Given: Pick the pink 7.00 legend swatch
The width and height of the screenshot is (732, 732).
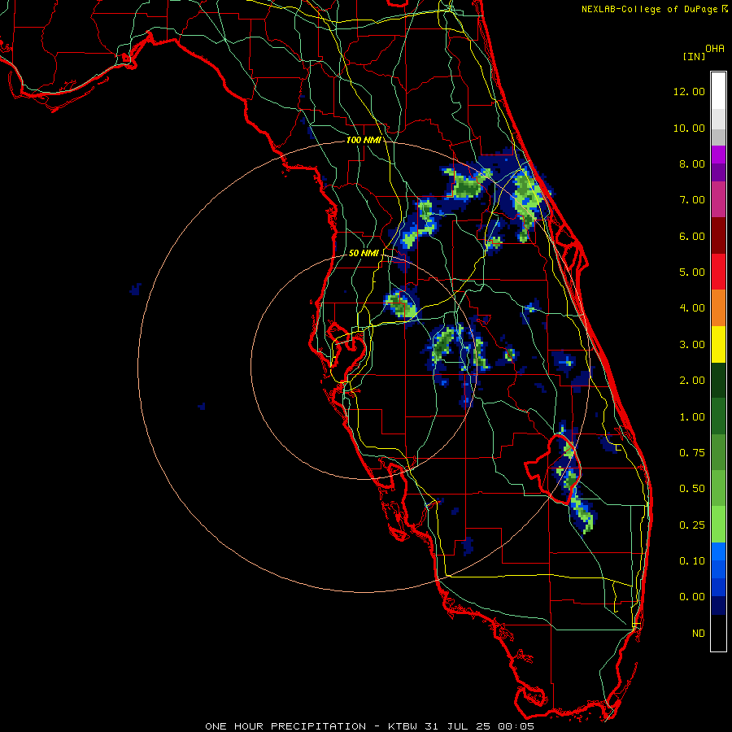Looking at the screenshot, I should tap(718, 199).
